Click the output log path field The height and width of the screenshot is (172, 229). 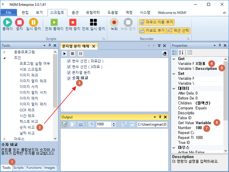(152, 125)
